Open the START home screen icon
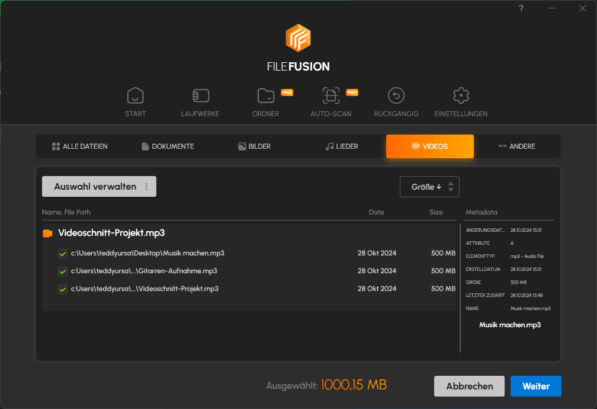This screenshot has width=597, height=409. click(x=135, y=95)
